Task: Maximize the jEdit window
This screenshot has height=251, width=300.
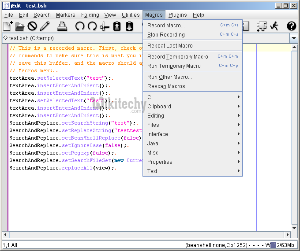Action: [285, 6]
